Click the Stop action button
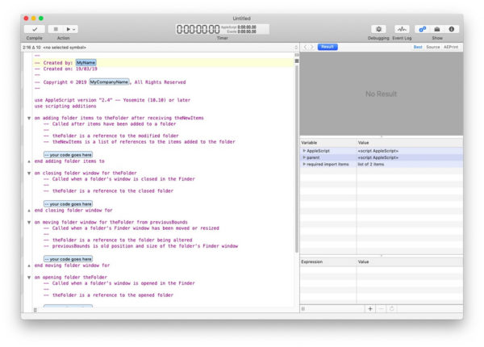Viewport: 484px width, 347px height. click(56, 29)
